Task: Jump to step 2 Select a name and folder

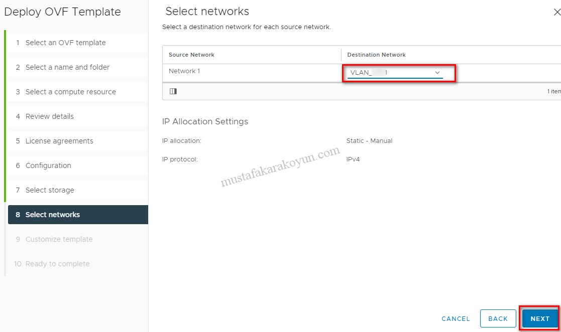Action: coord(67,67)
